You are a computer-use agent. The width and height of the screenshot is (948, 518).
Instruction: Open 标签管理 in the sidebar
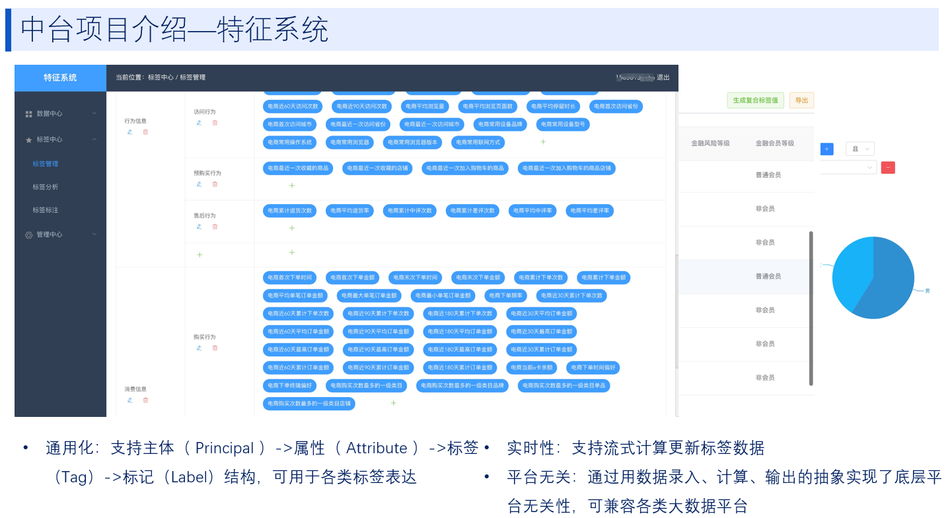[x=46, y=164]
